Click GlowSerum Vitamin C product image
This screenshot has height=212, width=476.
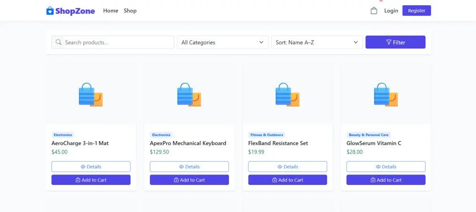pyautogui.click(x=386, y=94)
